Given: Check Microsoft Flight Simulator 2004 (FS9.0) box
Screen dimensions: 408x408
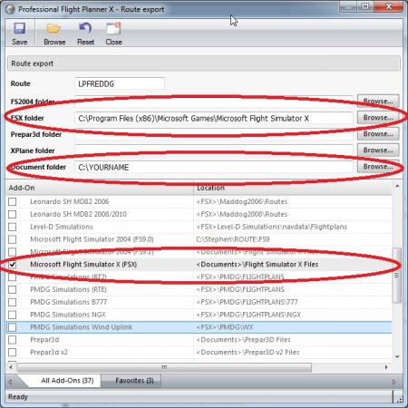Looking at the screenshot, I should pyautogui.click(x=13, y=239).
